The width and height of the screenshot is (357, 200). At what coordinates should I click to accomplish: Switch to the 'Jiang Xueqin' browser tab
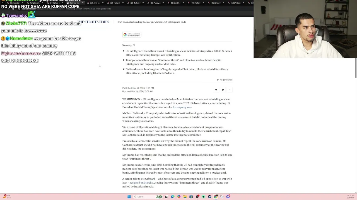(35, 3)
